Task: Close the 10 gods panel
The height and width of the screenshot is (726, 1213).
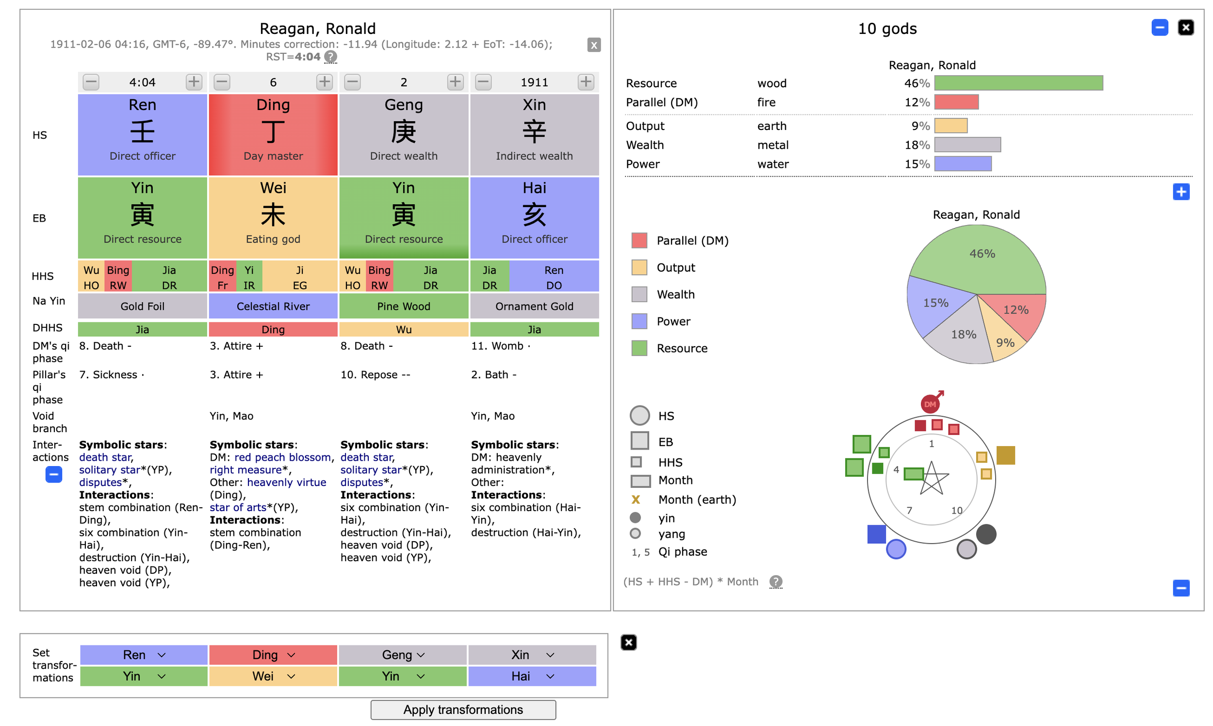Action: (x=1185, y=28)
